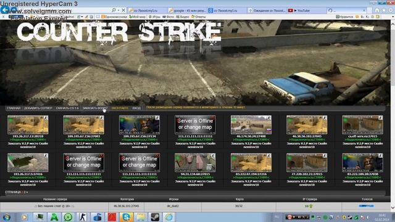Open server thumbnail 193.26.217.5:27416
395x222 pixels.
(x=28, y=163)
